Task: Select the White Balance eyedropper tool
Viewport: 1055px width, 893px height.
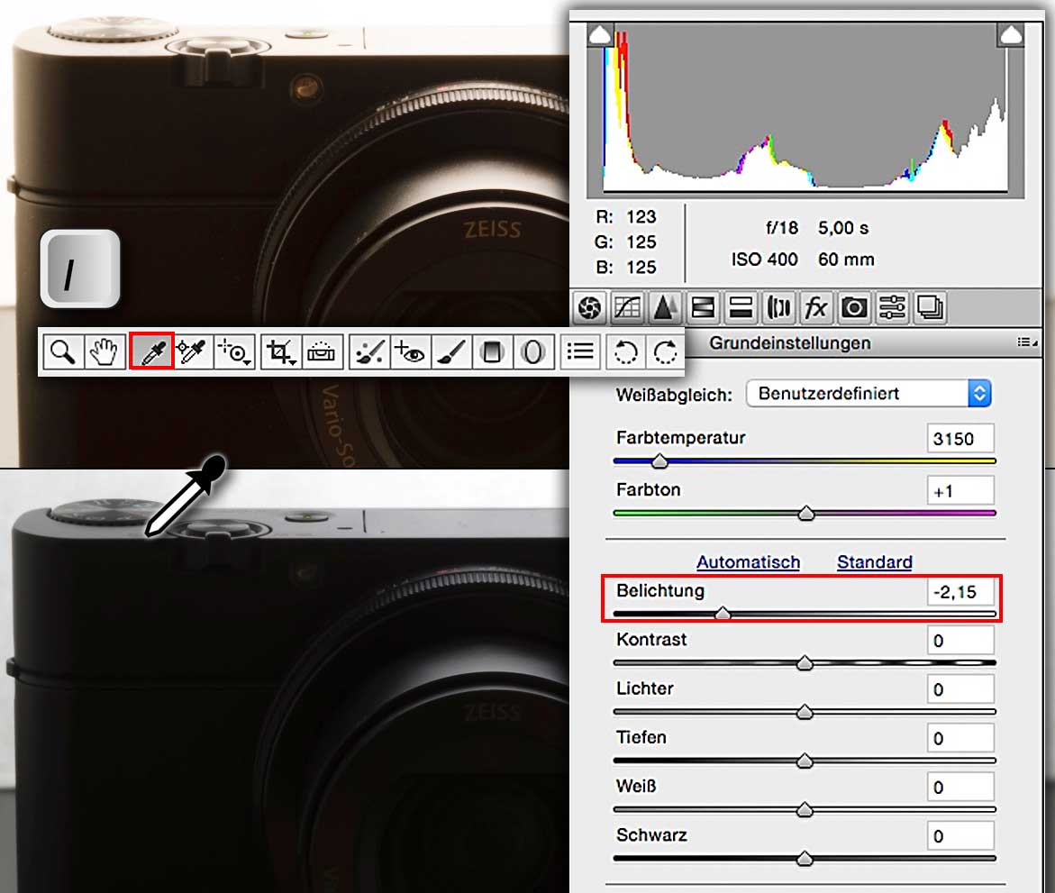Action: tap(151, 350)
